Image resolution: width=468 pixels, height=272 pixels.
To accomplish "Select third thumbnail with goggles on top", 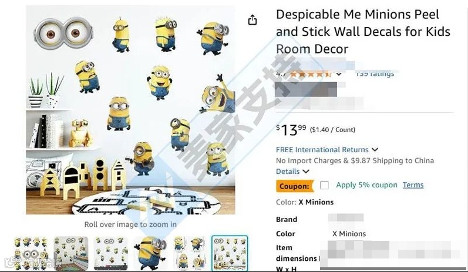I will point(110,253).
